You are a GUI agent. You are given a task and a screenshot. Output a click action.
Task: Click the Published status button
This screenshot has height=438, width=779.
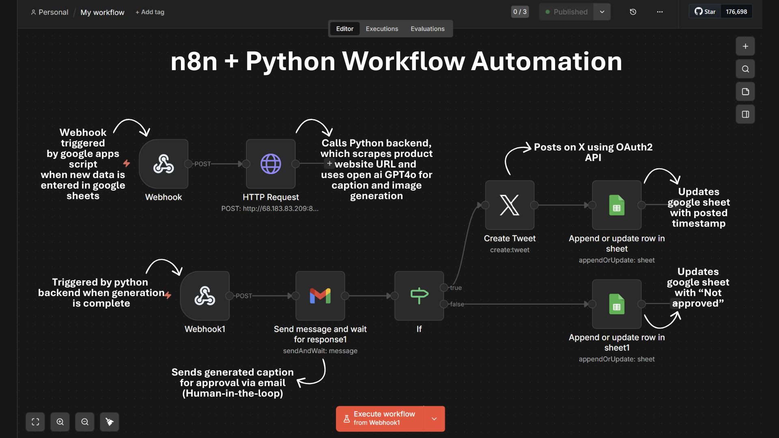(x=566, y=12)
